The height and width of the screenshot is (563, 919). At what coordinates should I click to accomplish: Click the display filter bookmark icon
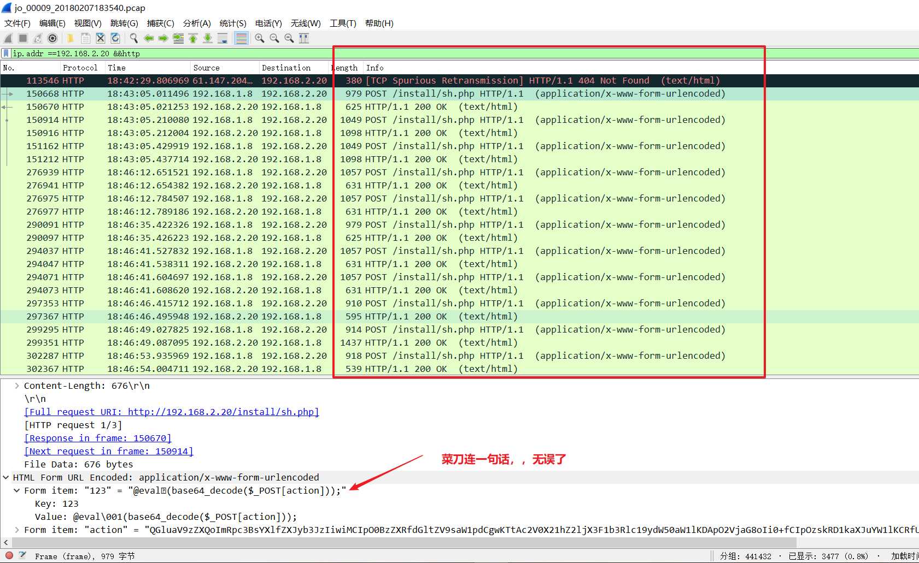click(6, 53)
